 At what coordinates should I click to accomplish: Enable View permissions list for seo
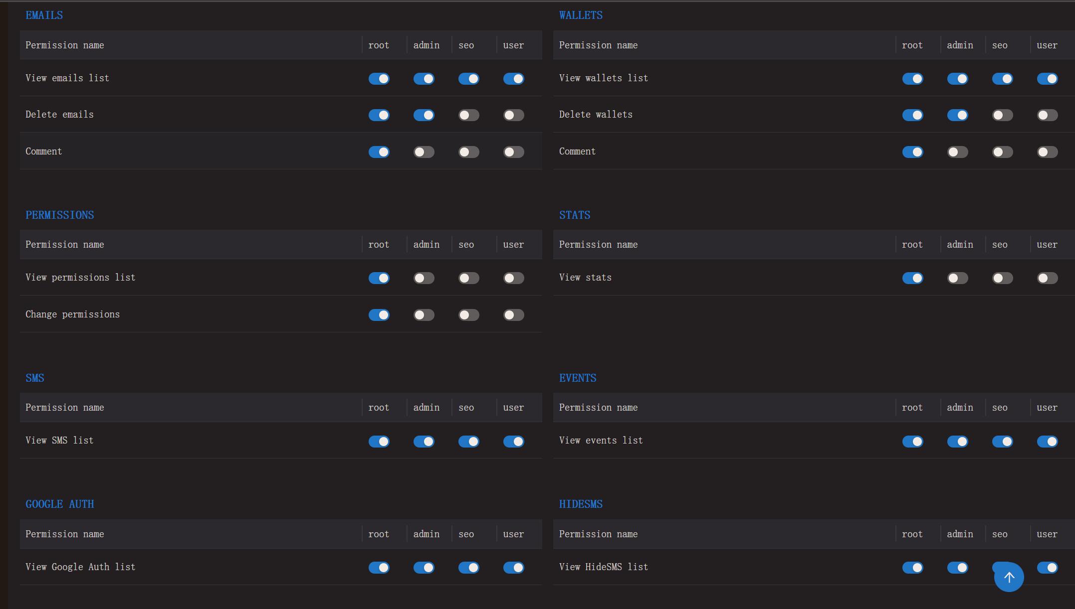click(468, 278)
